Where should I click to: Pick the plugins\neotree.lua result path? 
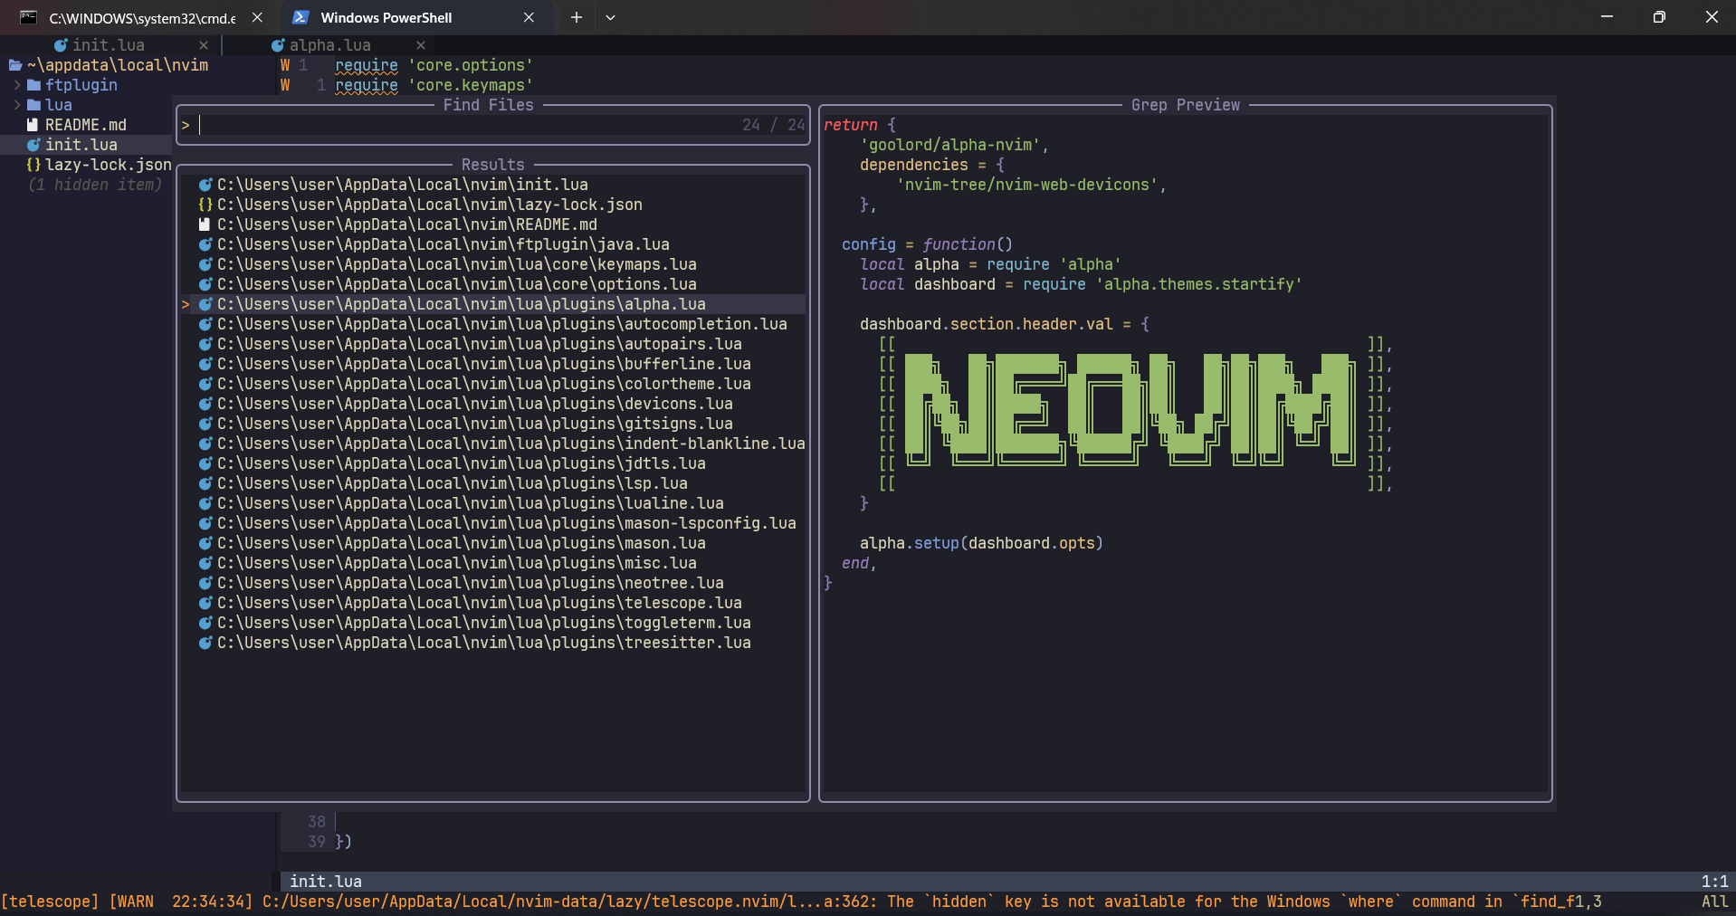click(x=471, y=583)
